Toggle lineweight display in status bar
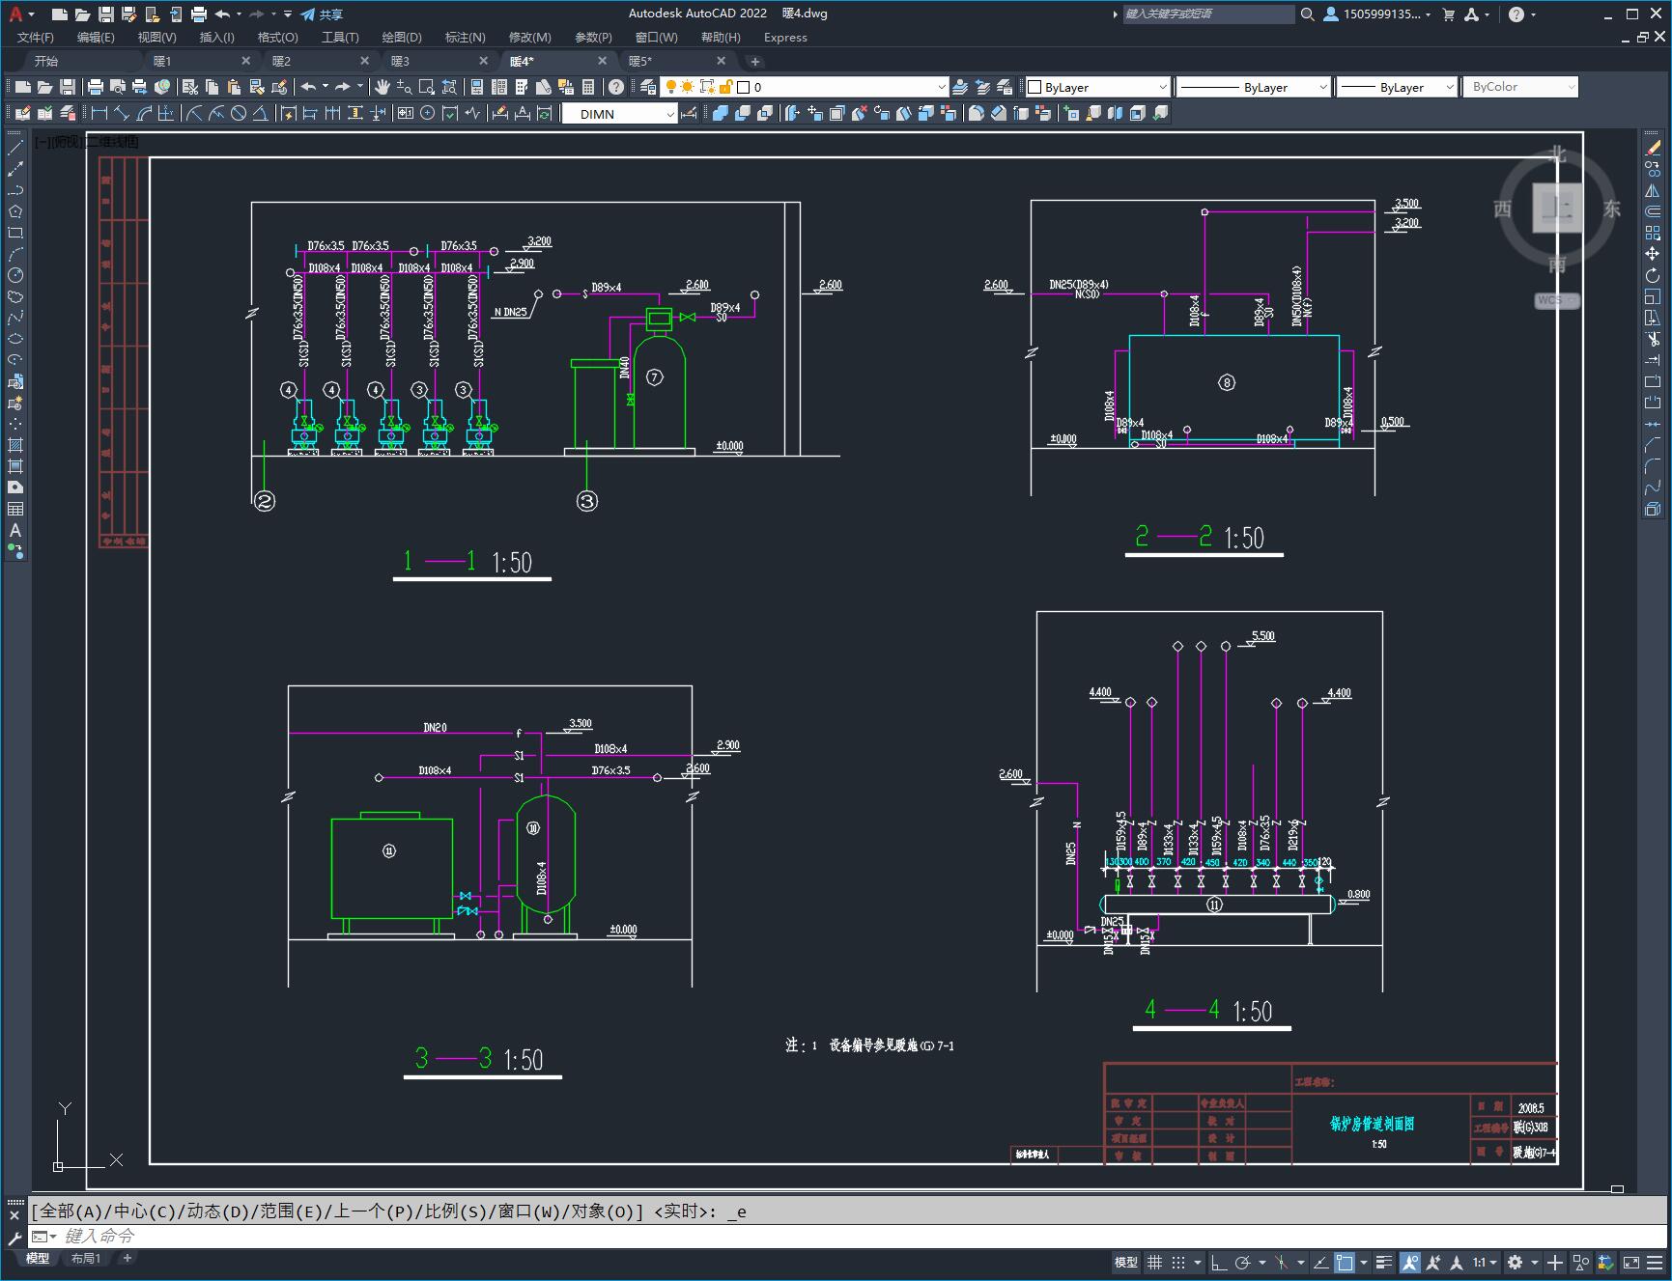 pyautogui.click(x=1384, y=1262)
